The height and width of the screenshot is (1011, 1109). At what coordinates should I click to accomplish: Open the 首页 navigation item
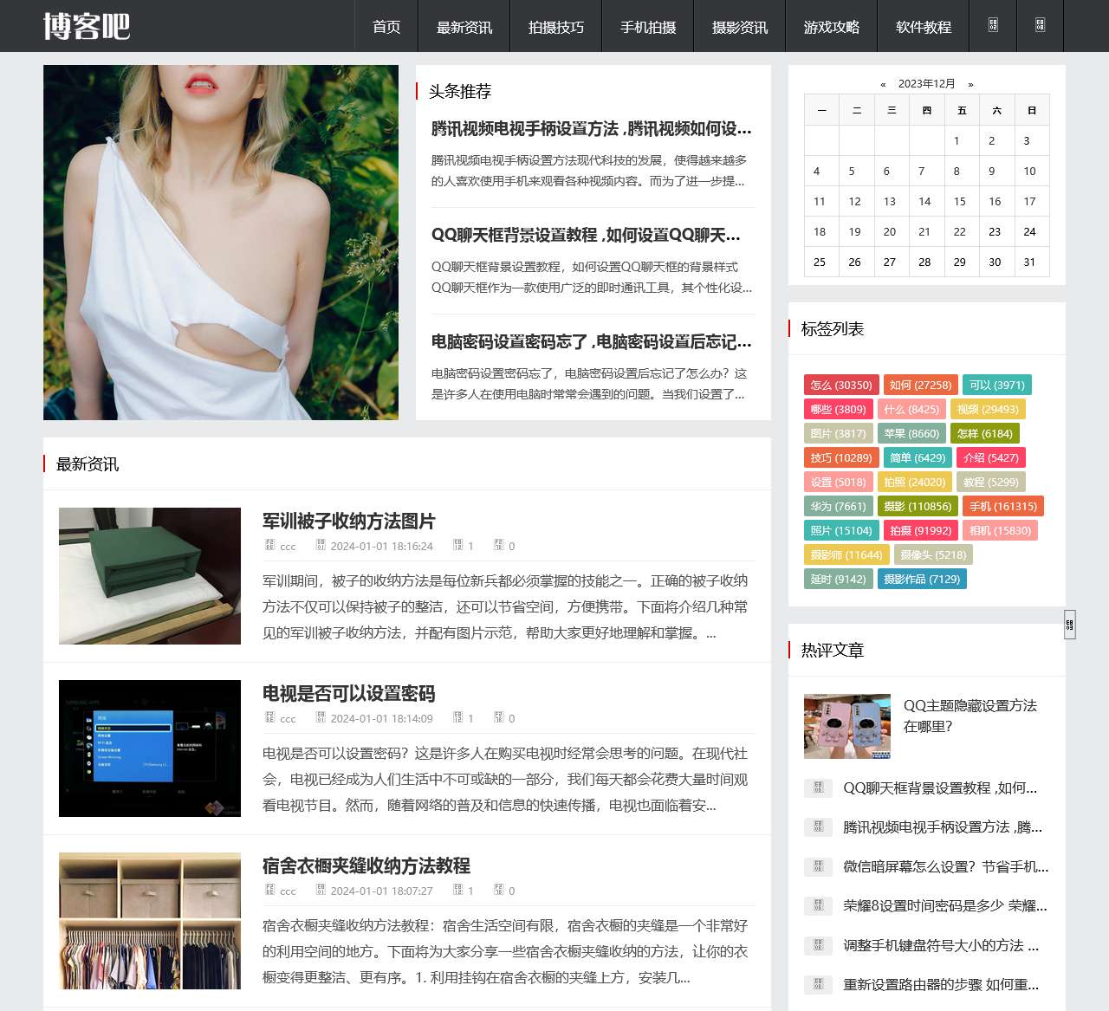point(386,27)
